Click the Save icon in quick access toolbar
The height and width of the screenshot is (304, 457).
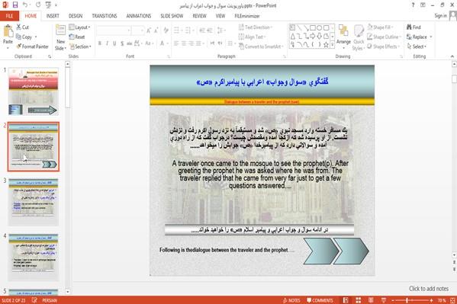(x=15, y=5)
